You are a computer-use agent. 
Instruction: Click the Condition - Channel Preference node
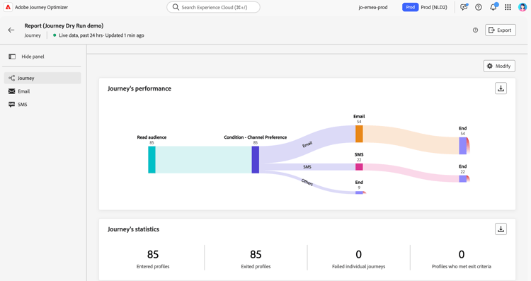click(256, 160)
